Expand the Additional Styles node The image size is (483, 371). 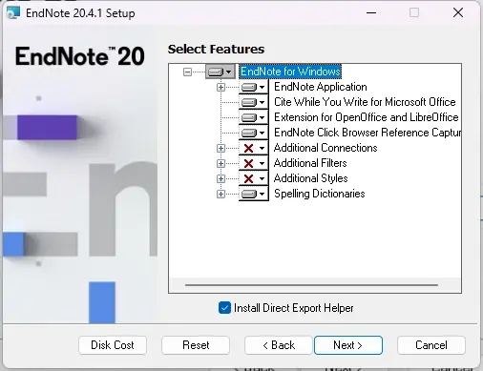(220, 178)
